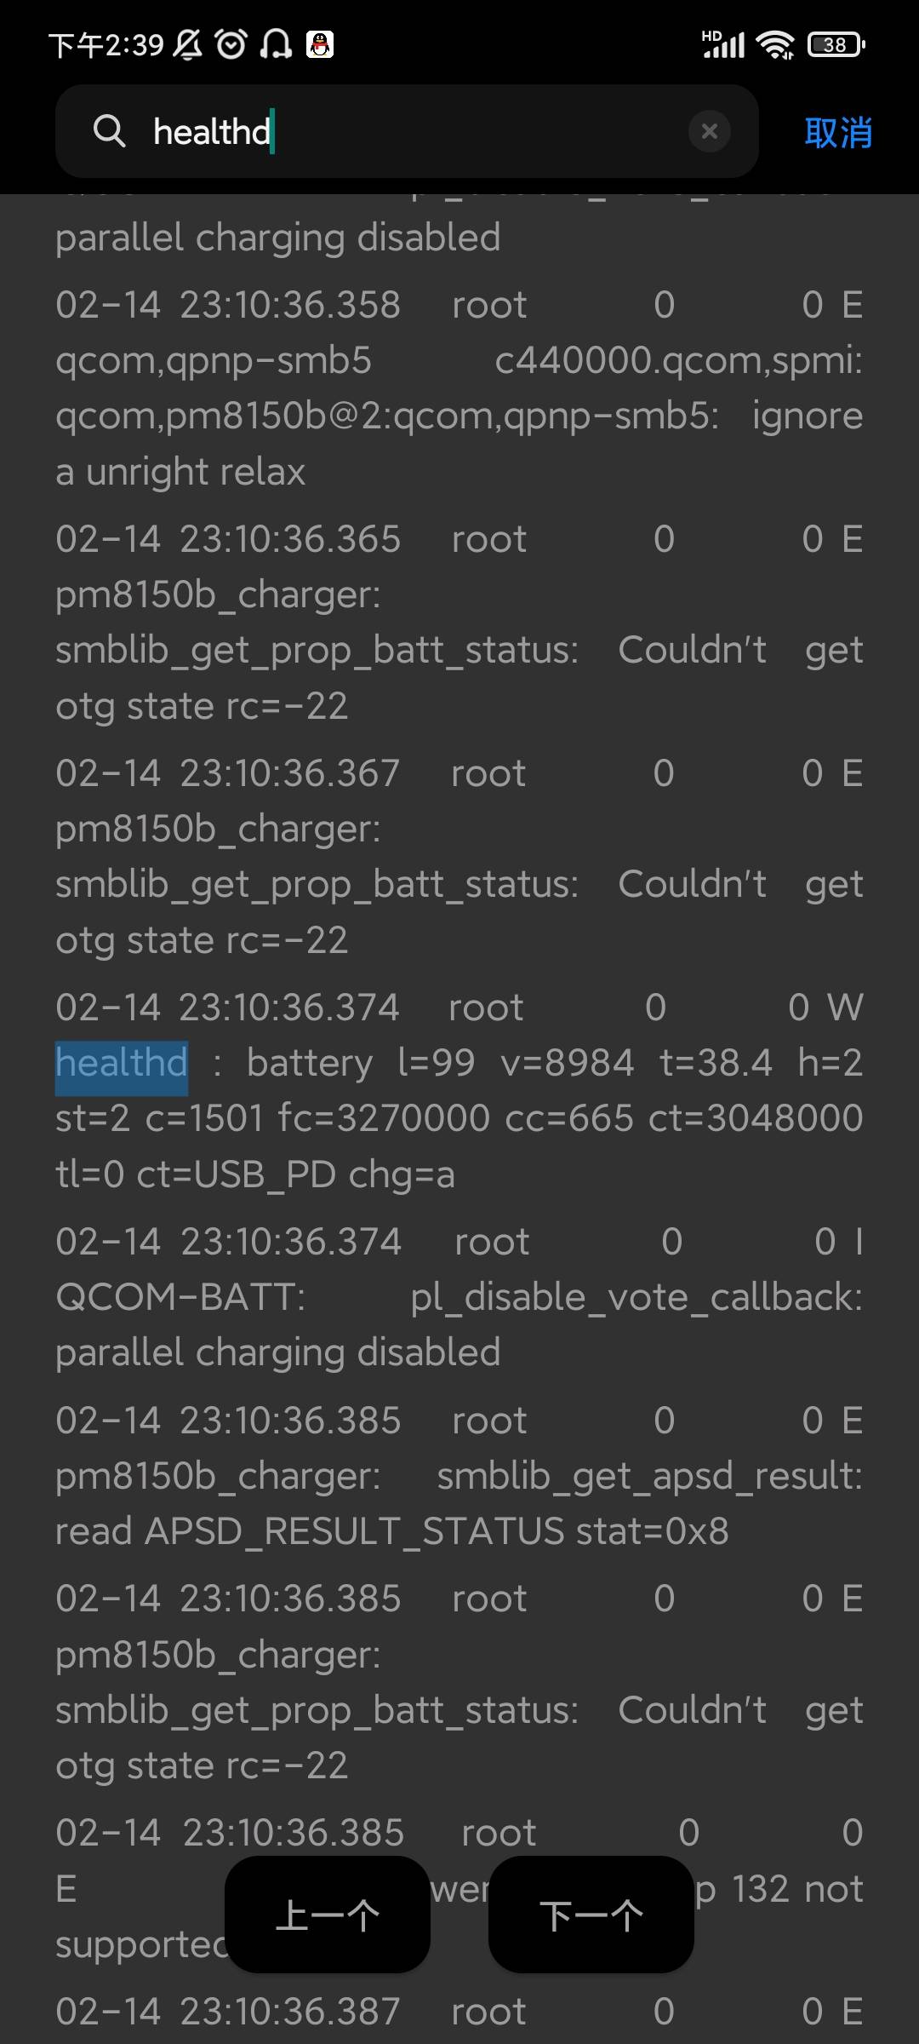Screen dimensions: 919x2044
Task: Tap the muted notification bell status icon
Action: click(188, 43)
